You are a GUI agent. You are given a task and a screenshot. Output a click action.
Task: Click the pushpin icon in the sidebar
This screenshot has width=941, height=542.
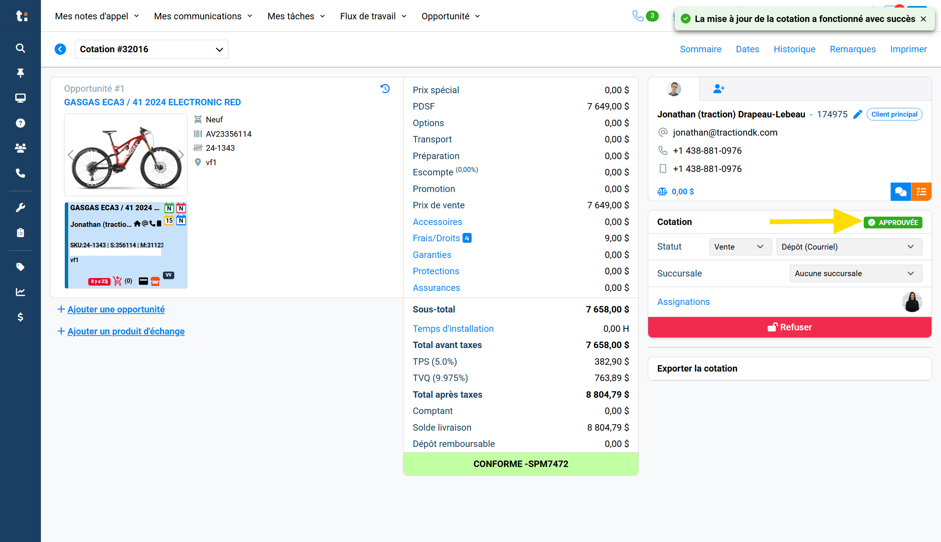coord(20,73)
